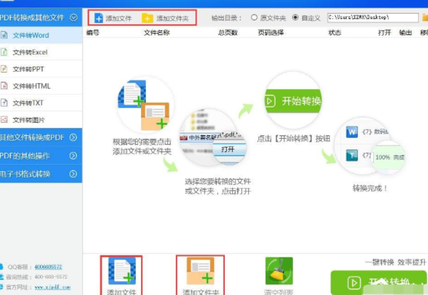Click the 文件转HTML icon in sidebar
The image size is (428, 295).
pos(4,86)
